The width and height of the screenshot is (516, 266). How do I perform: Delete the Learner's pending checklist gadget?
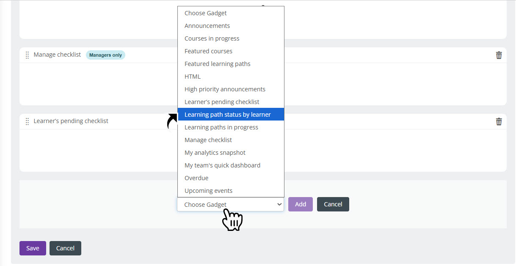tap(499, 121)
